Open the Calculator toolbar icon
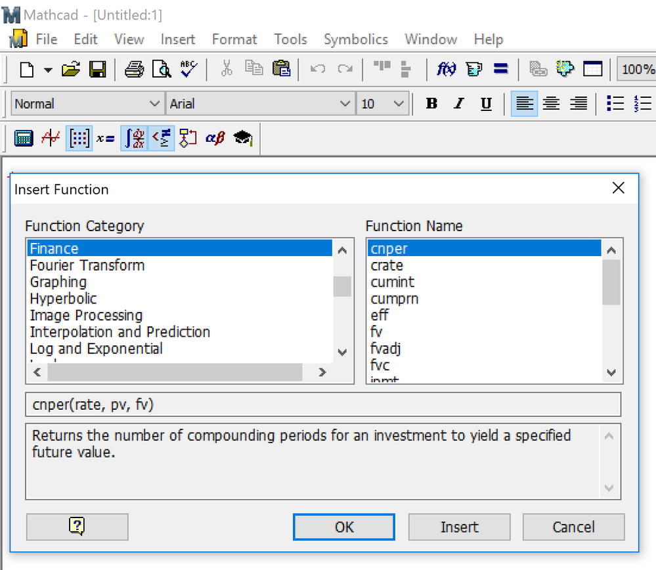This screenshot has width=656, height=570. click(x=24, y=138)
